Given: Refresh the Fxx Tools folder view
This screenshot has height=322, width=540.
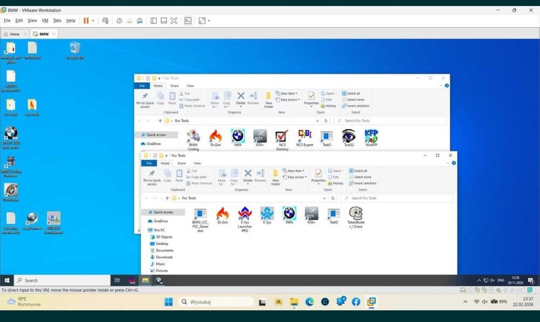Looking at the screenshot, I should (333, 198).
